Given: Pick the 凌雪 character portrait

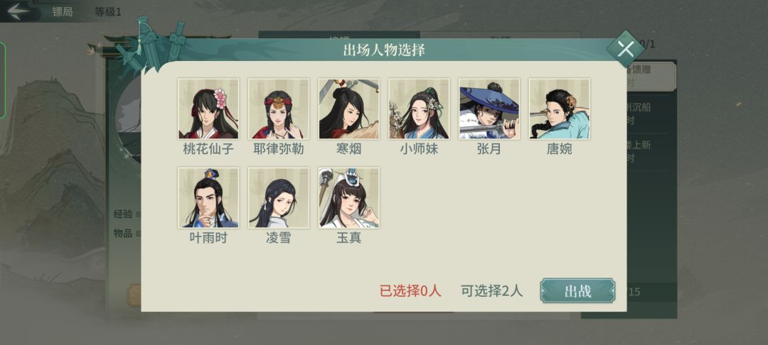Looking at the screenshot, I should point(278,198).
